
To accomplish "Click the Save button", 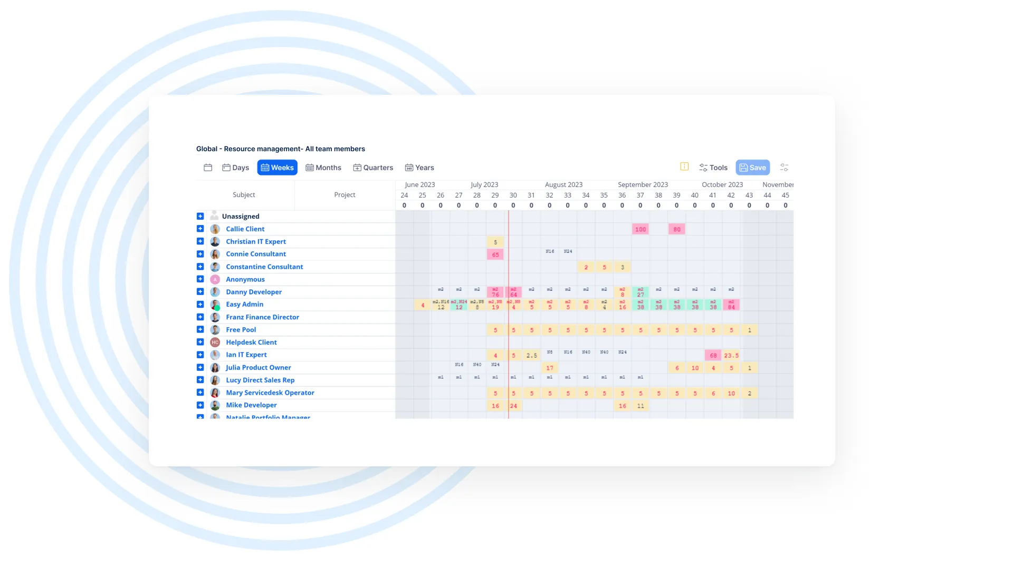I will tap(752, 168).
